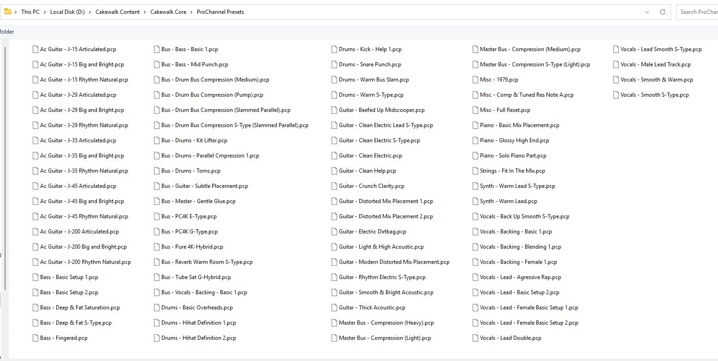Select file name Vocals - Back Up Smooth S-Type.pcp

(x=525, y=216)
